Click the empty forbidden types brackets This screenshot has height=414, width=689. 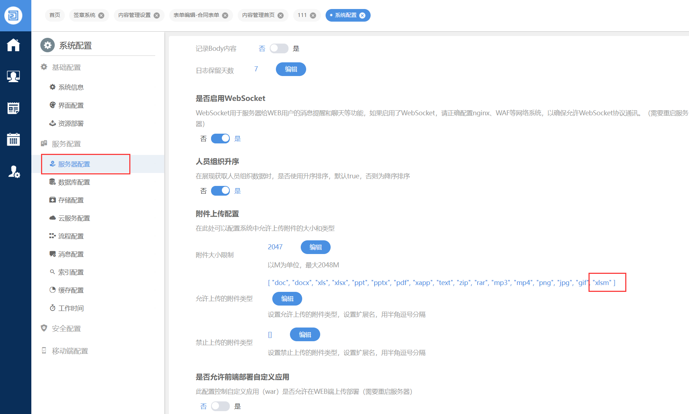pyautogui.click(x=270, y=334)
